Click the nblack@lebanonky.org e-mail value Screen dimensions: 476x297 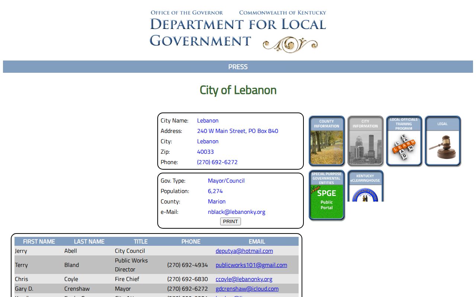click(x=237, y=212)
